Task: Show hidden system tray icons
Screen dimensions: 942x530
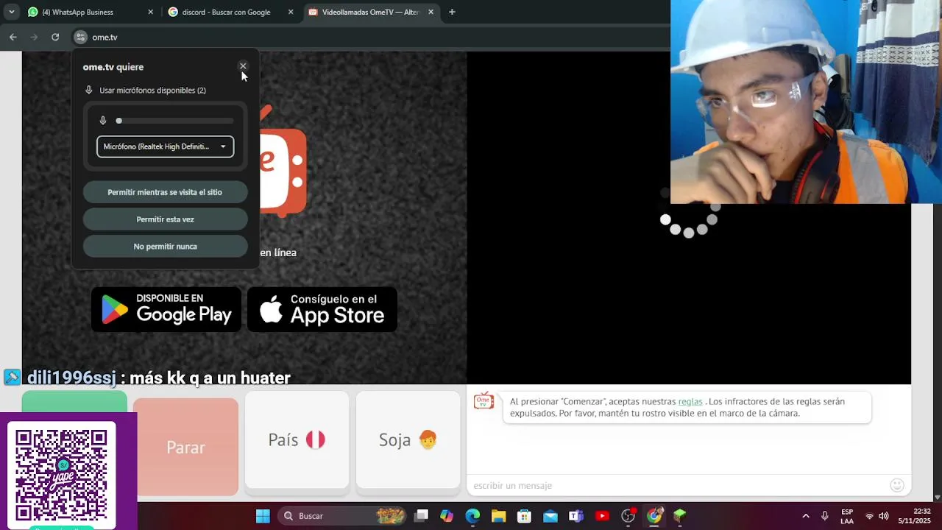Action: 806,516
